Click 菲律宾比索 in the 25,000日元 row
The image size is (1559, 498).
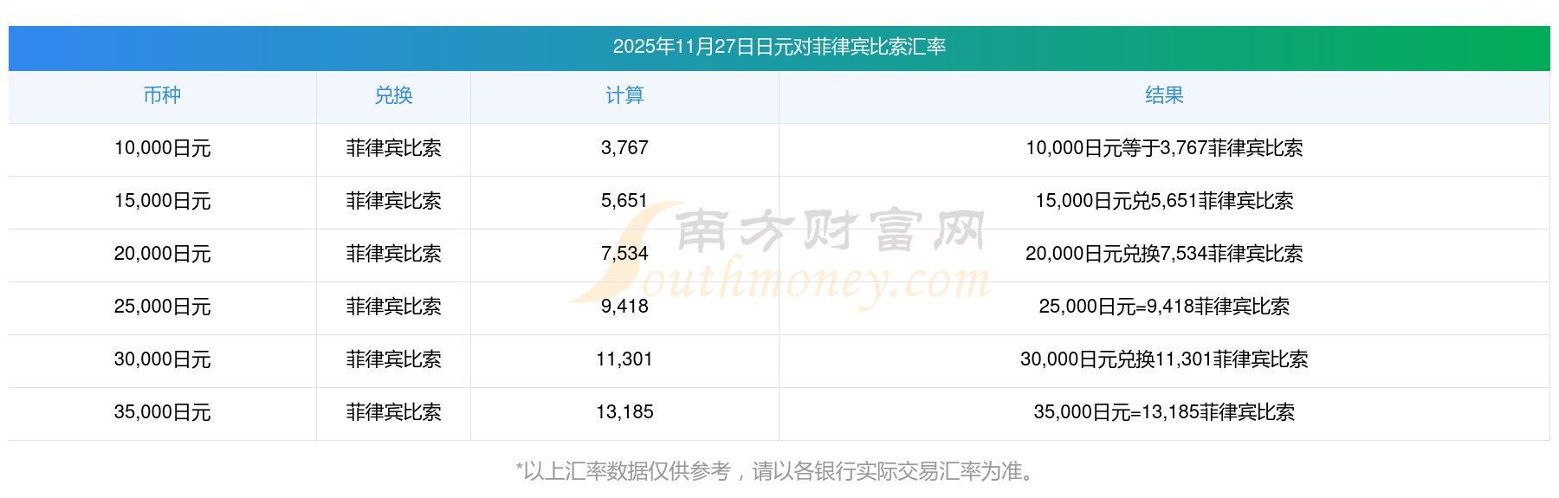[x=393, y=307]
